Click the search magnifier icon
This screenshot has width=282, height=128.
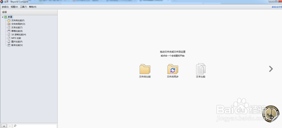click(15, 126)
